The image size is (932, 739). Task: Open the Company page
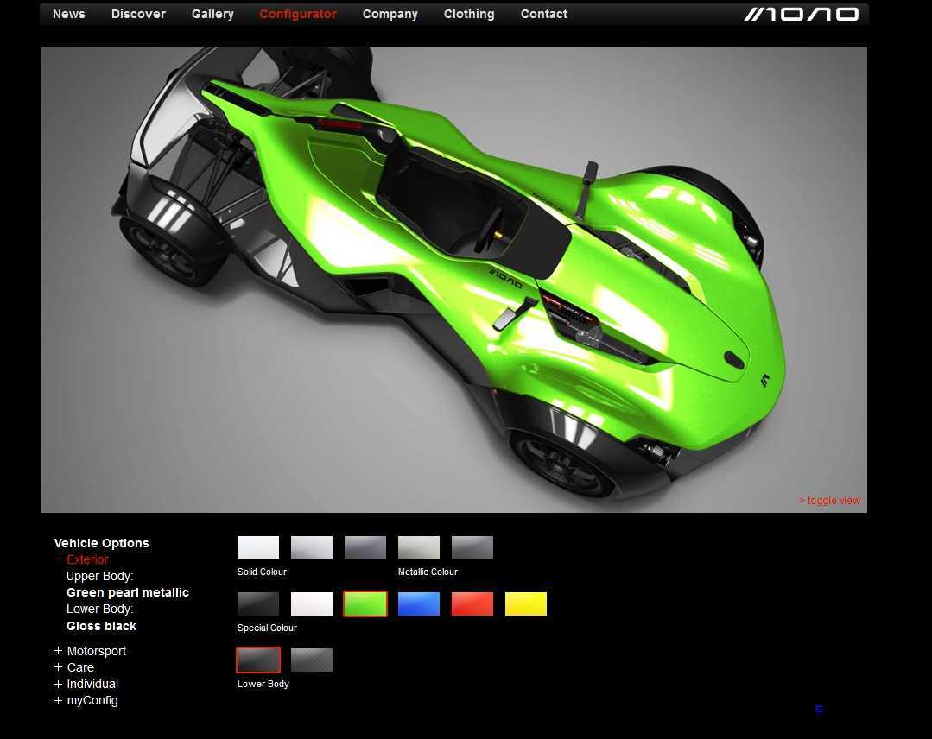(390, 14)
